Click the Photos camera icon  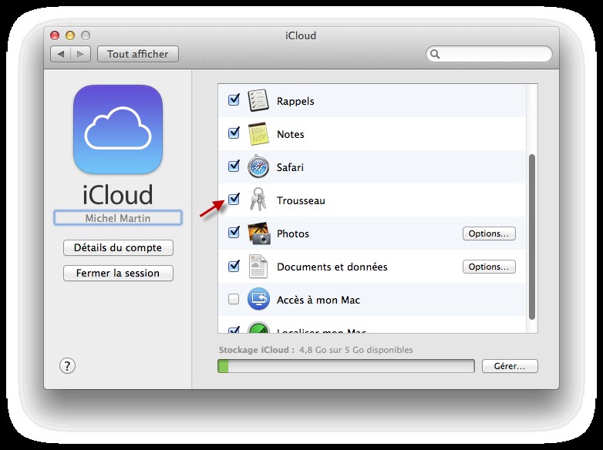[258, 233]
